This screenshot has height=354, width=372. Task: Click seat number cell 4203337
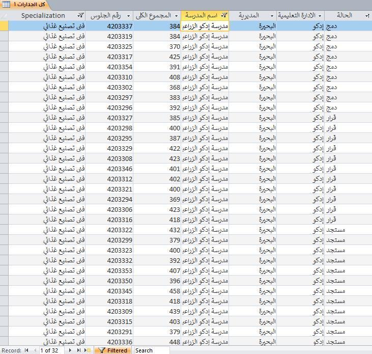pos(109,26)
